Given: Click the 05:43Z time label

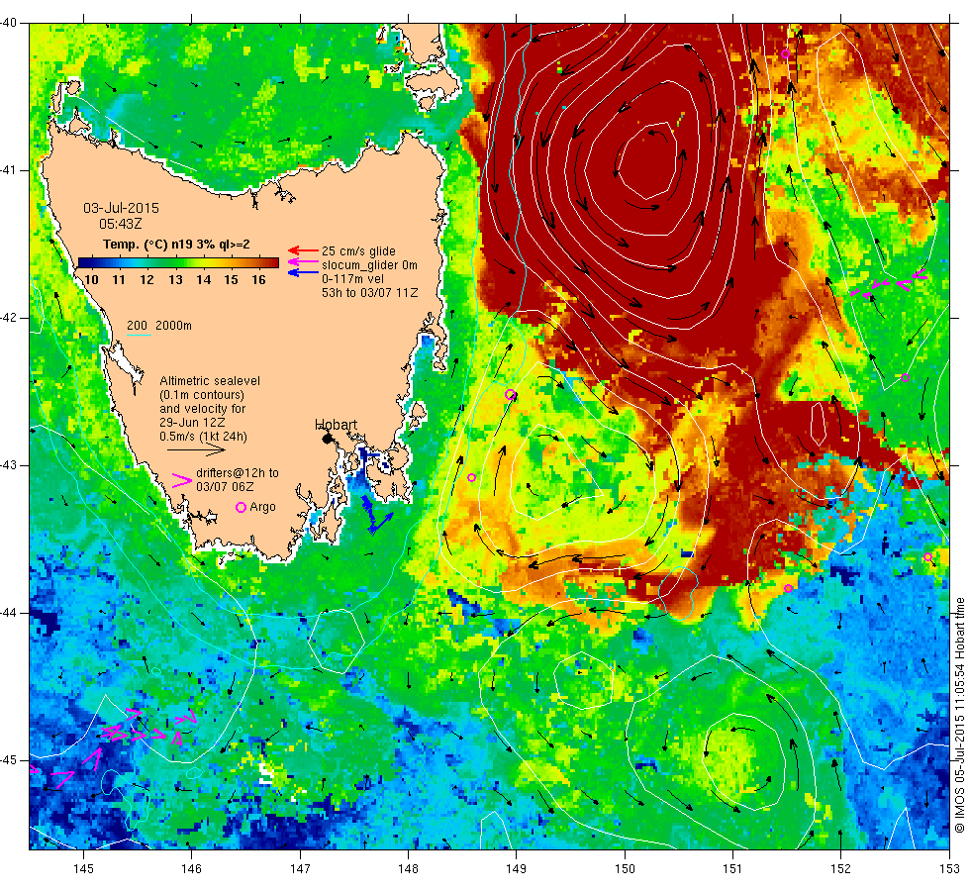Looking at the screenshot, I should point(121,224).
